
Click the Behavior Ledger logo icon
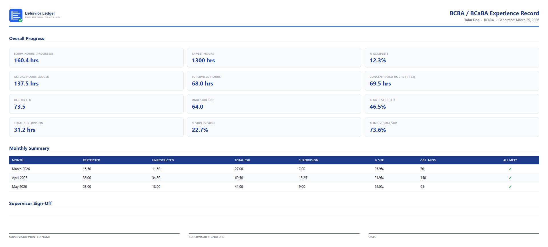tap(16, 15)
